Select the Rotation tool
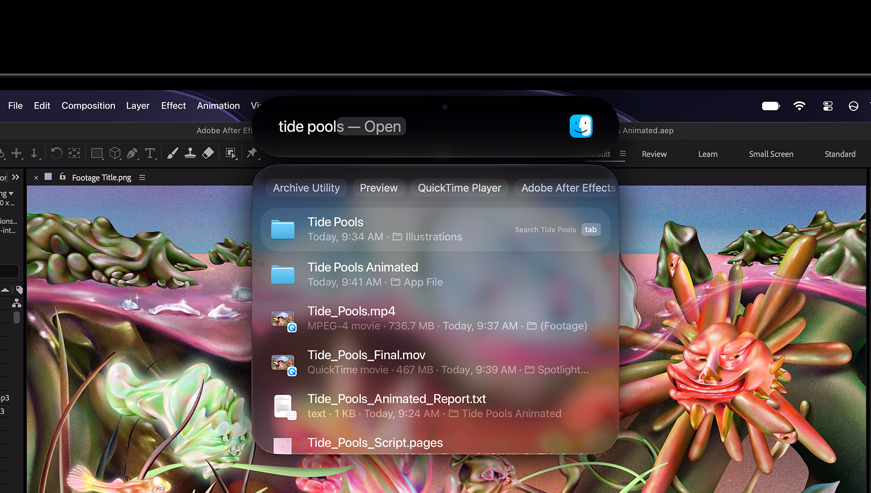871x493 pixels. [56, 153]
